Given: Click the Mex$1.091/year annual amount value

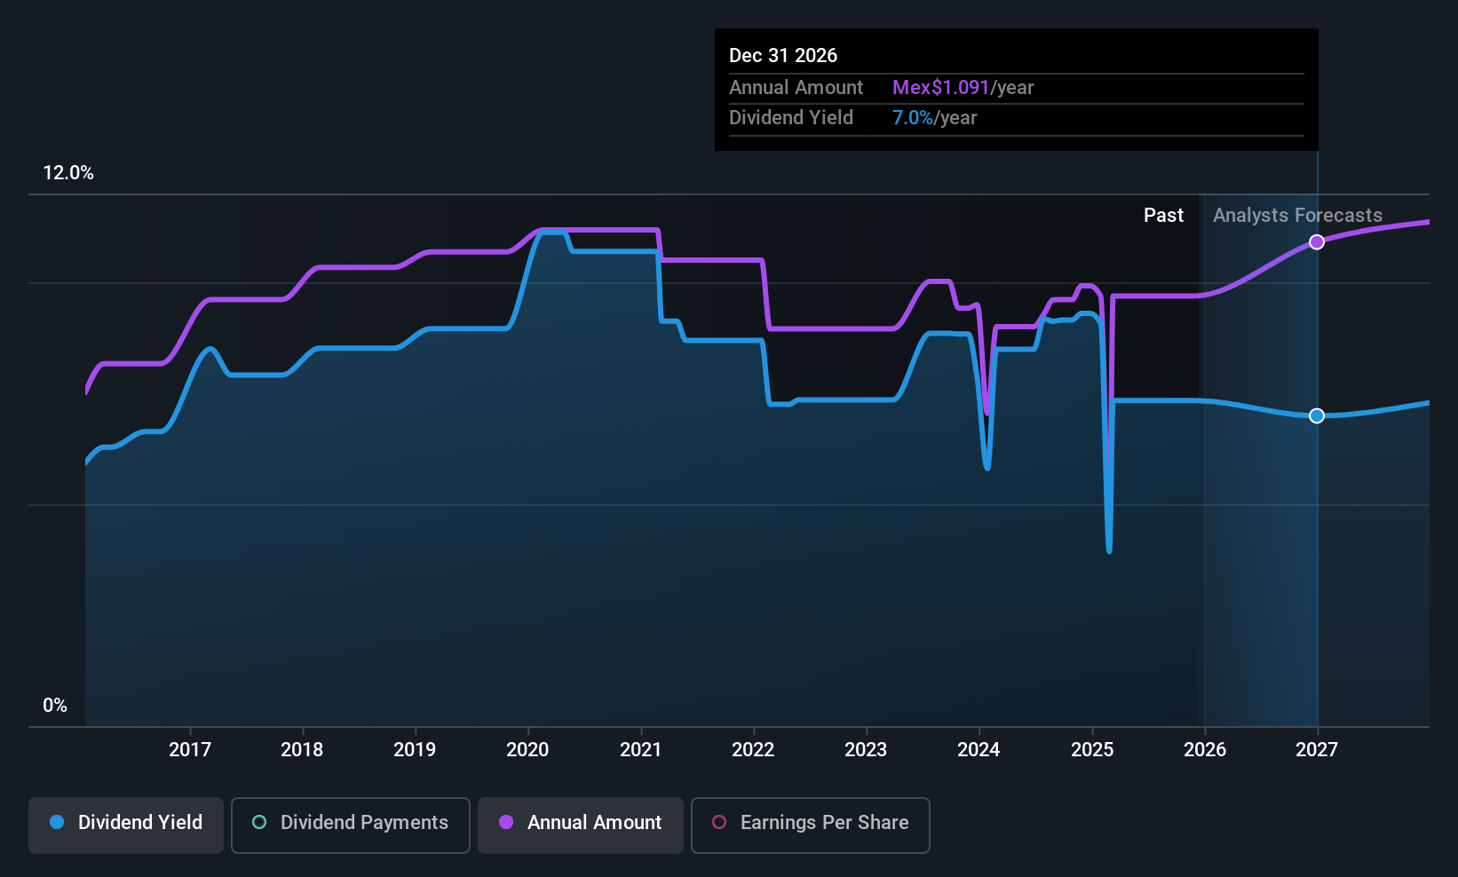Looking at the screenshot, I should tap(963, 87).
